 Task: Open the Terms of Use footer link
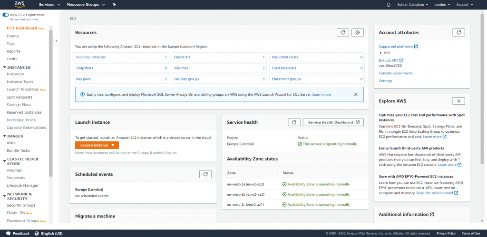pyautogui.click(x=471, y=233)
